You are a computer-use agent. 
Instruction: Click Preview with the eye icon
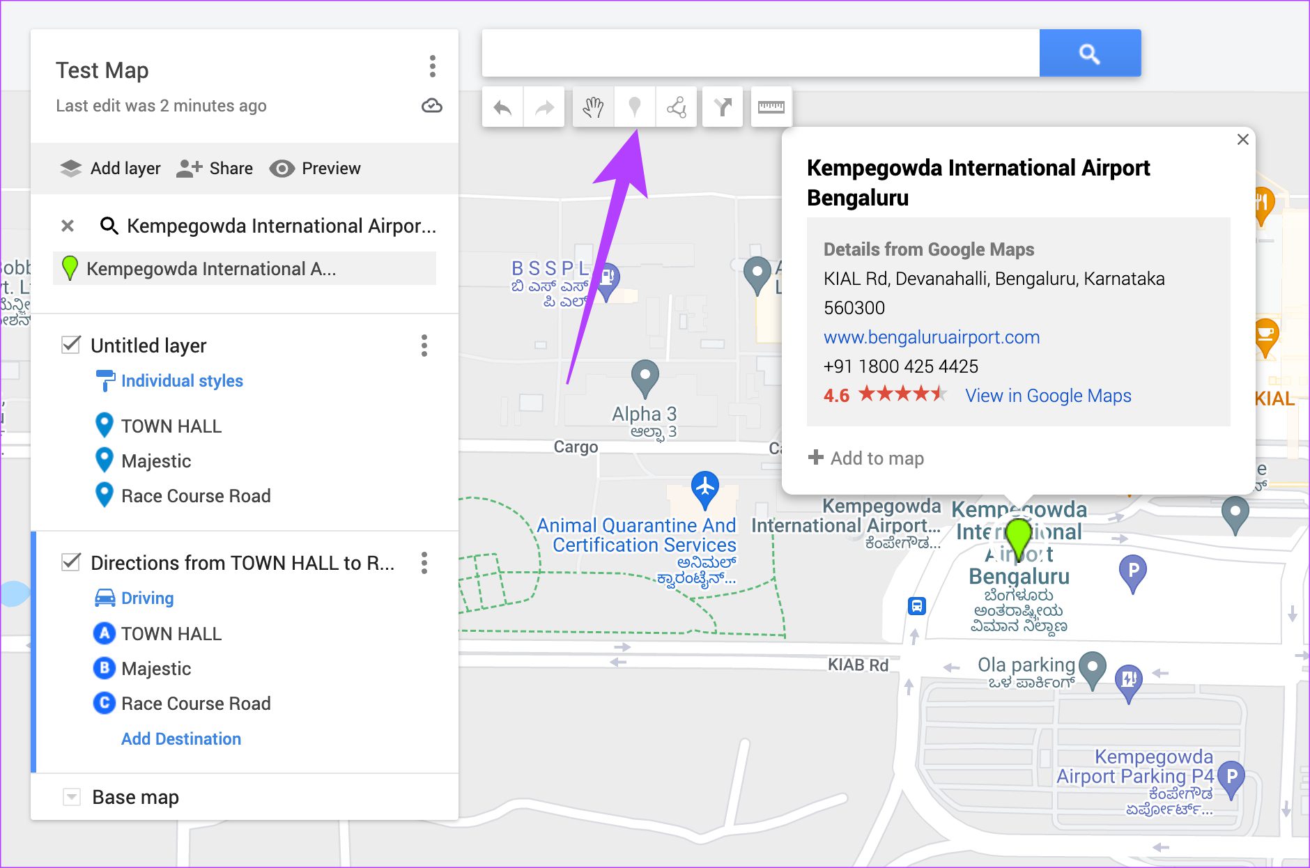(315, 169)
